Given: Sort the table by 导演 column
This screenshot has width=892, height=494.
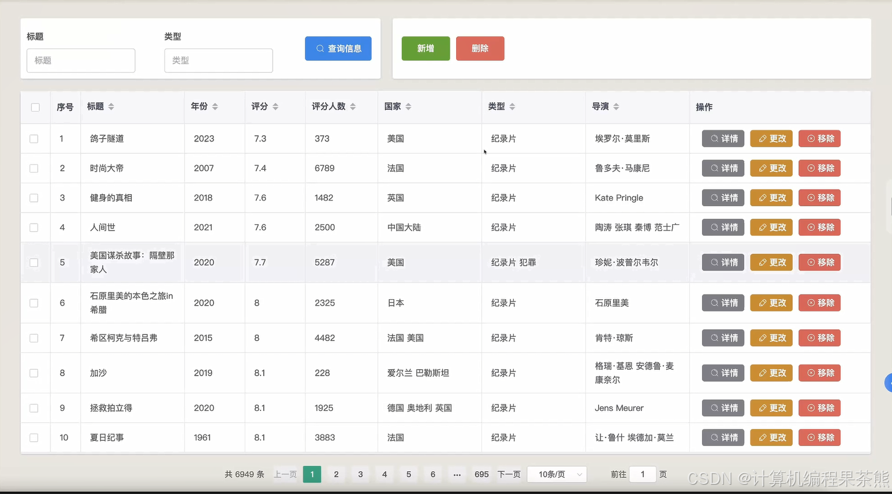Looking at the screenshot, I should click(x=616, y=107).
